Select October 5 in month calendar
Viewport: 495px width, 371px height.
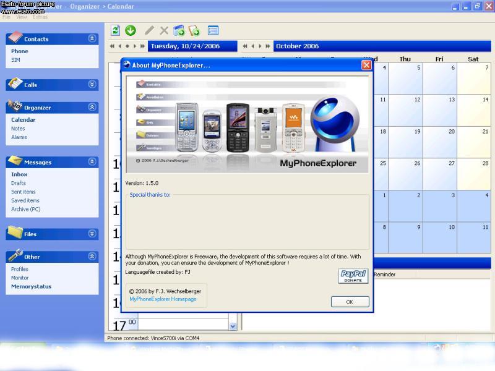click(x=406, y=79)
